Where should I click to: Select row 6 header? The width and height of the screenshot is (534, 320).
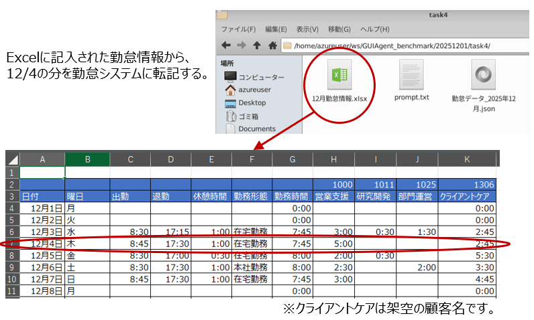13,232
